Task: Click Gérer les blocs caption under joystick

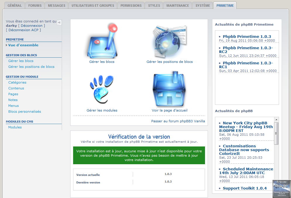Action: point(102,62)
